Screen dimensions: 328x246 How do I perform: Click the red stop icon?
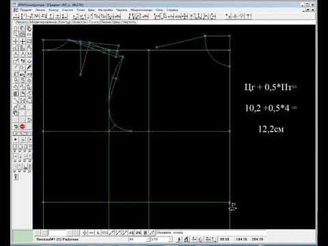click(x=23, y=126)
